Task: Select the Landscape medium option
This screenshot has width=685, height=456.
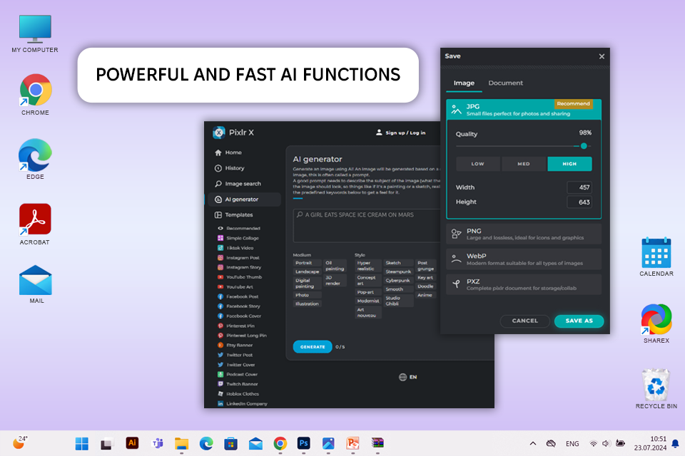Action: click(307, 272)
